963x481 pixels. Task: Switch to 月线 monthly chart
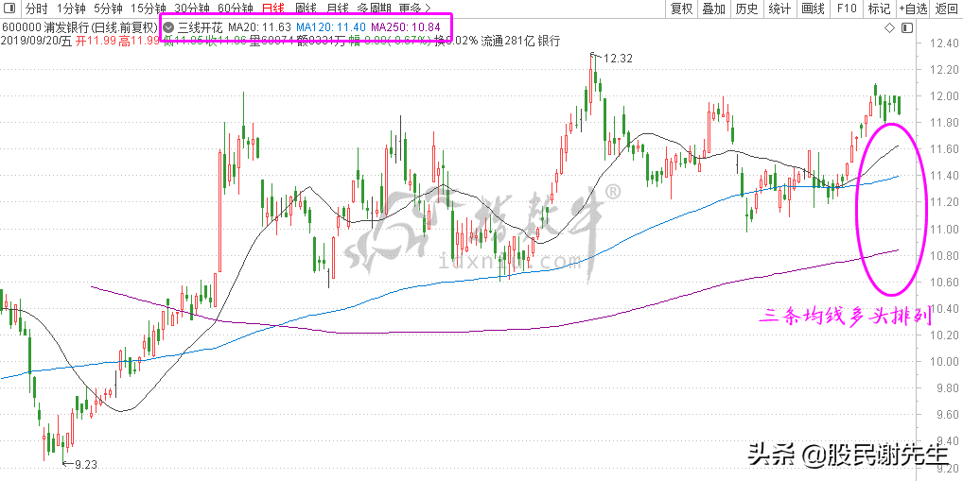click(337, 9)
